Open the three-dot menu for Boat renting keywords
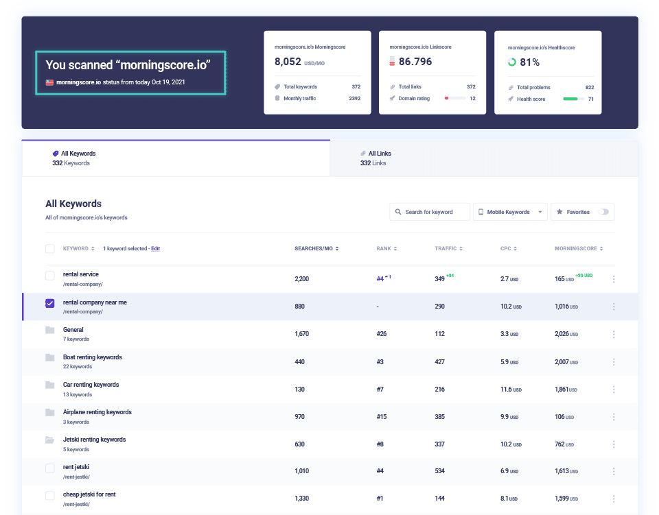 (614, 362)
